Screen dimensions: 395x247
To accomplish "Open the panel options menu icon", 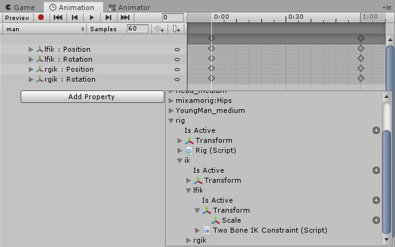I will click(x=387, y=7).
